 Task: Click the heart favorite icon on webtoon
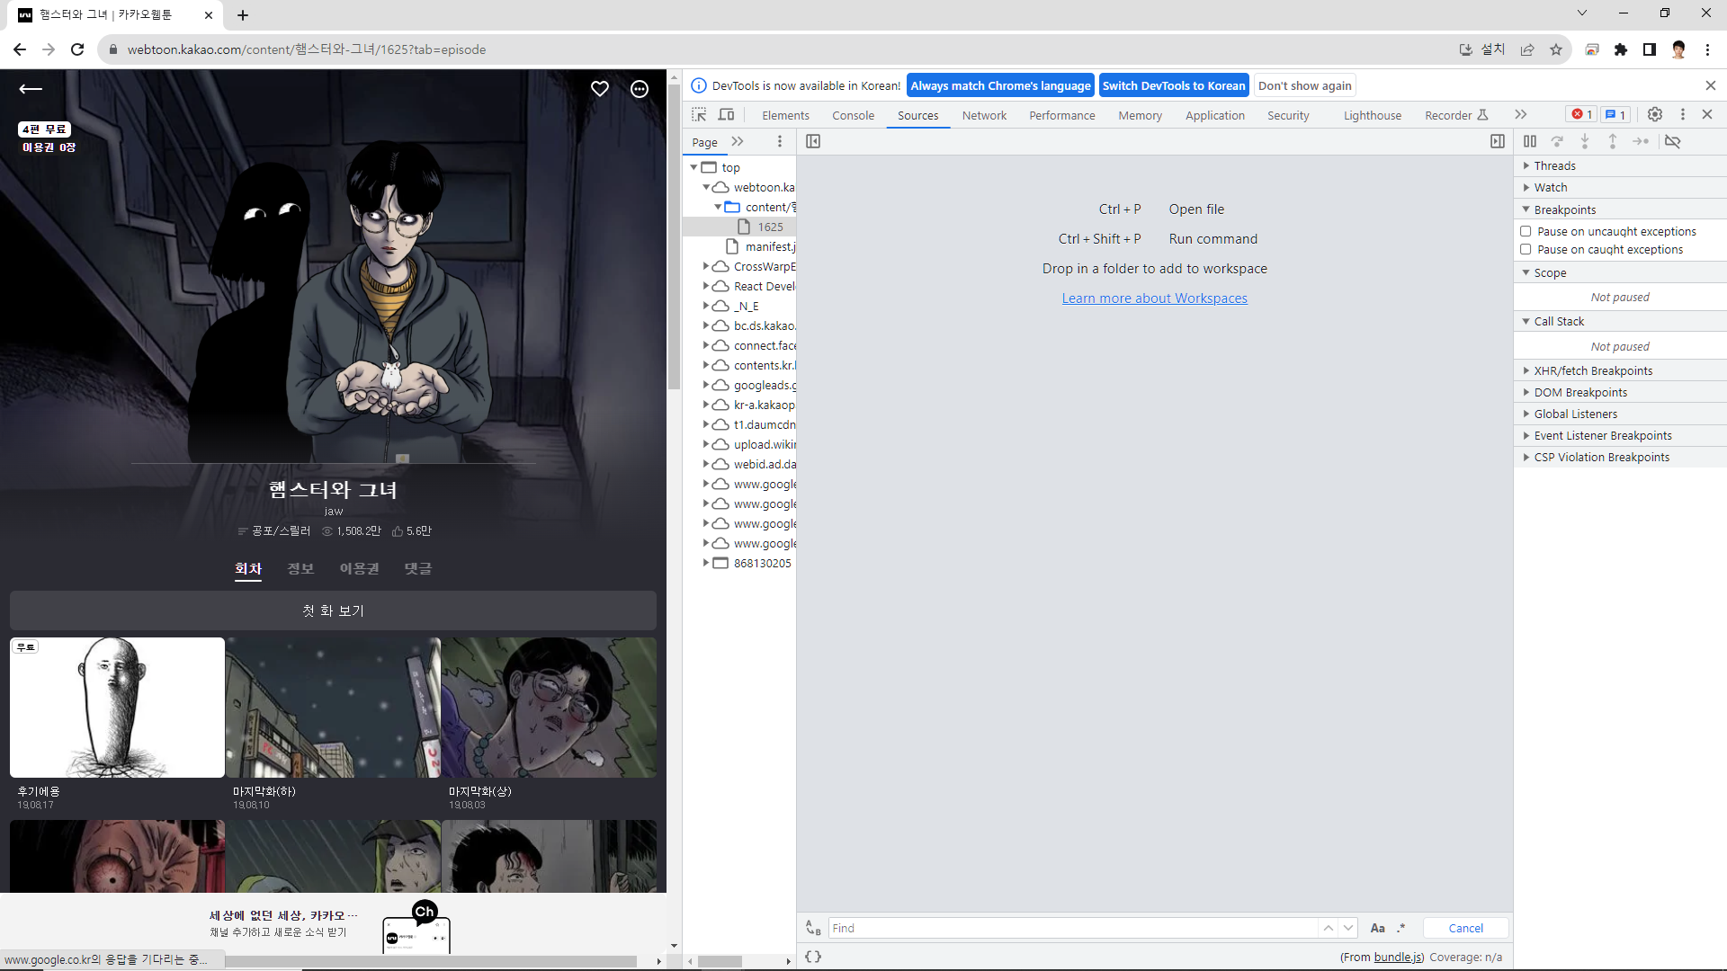pos(600,88)
